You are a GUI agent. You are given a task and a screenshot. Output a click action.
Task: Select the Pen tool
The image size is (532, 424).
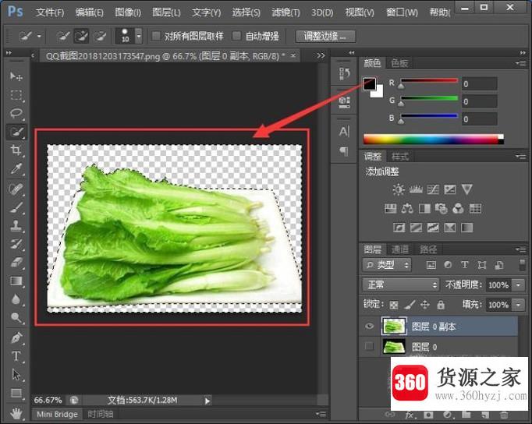pos(16,338)
